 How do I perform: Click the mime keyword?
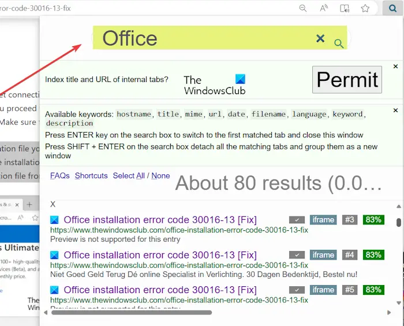[194, 114]
